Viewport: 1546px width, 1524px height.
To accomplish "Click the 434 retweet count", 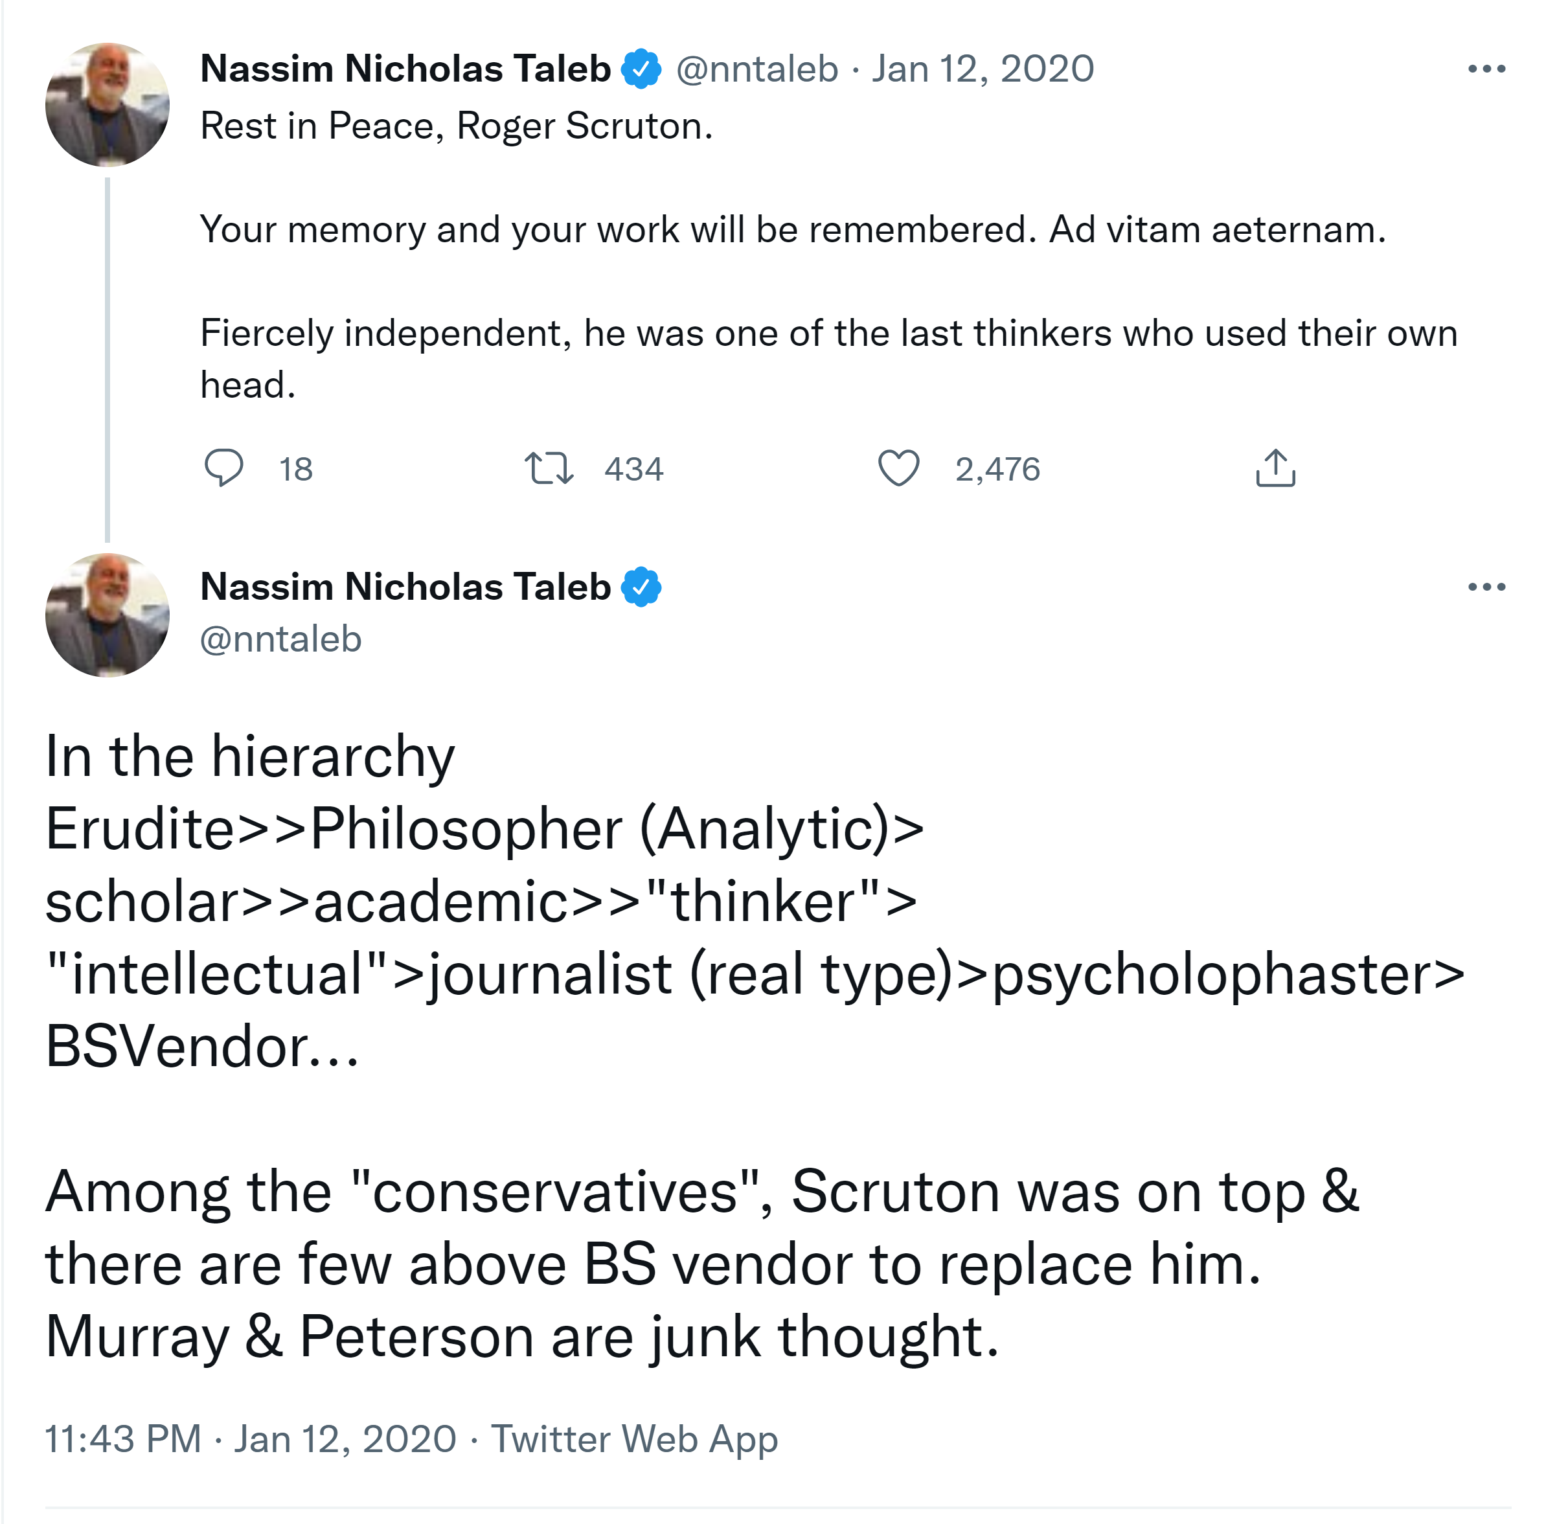I will click(634, 469).
